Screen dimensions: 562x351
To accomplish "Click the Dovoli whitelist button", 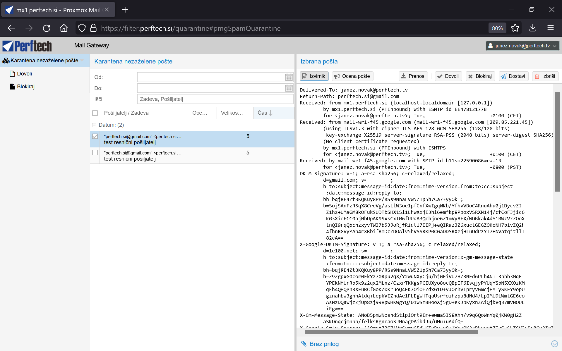I will pyautogui.click(x=448, y=76).
